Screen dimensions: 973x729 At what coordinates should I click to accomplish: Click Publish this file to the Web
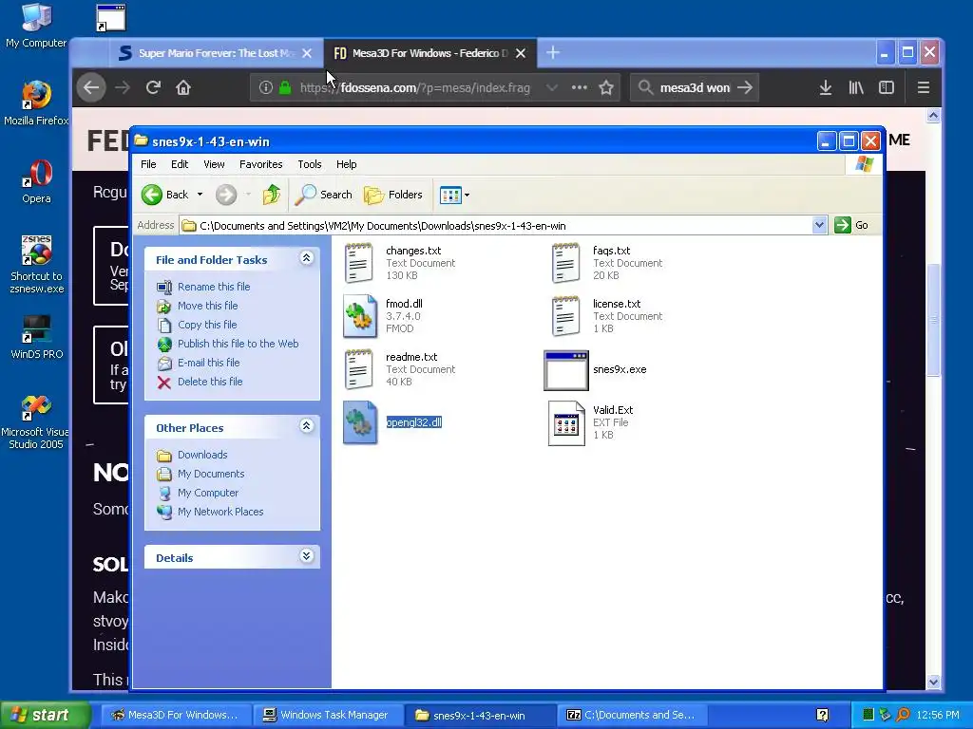tap(238, 344)
